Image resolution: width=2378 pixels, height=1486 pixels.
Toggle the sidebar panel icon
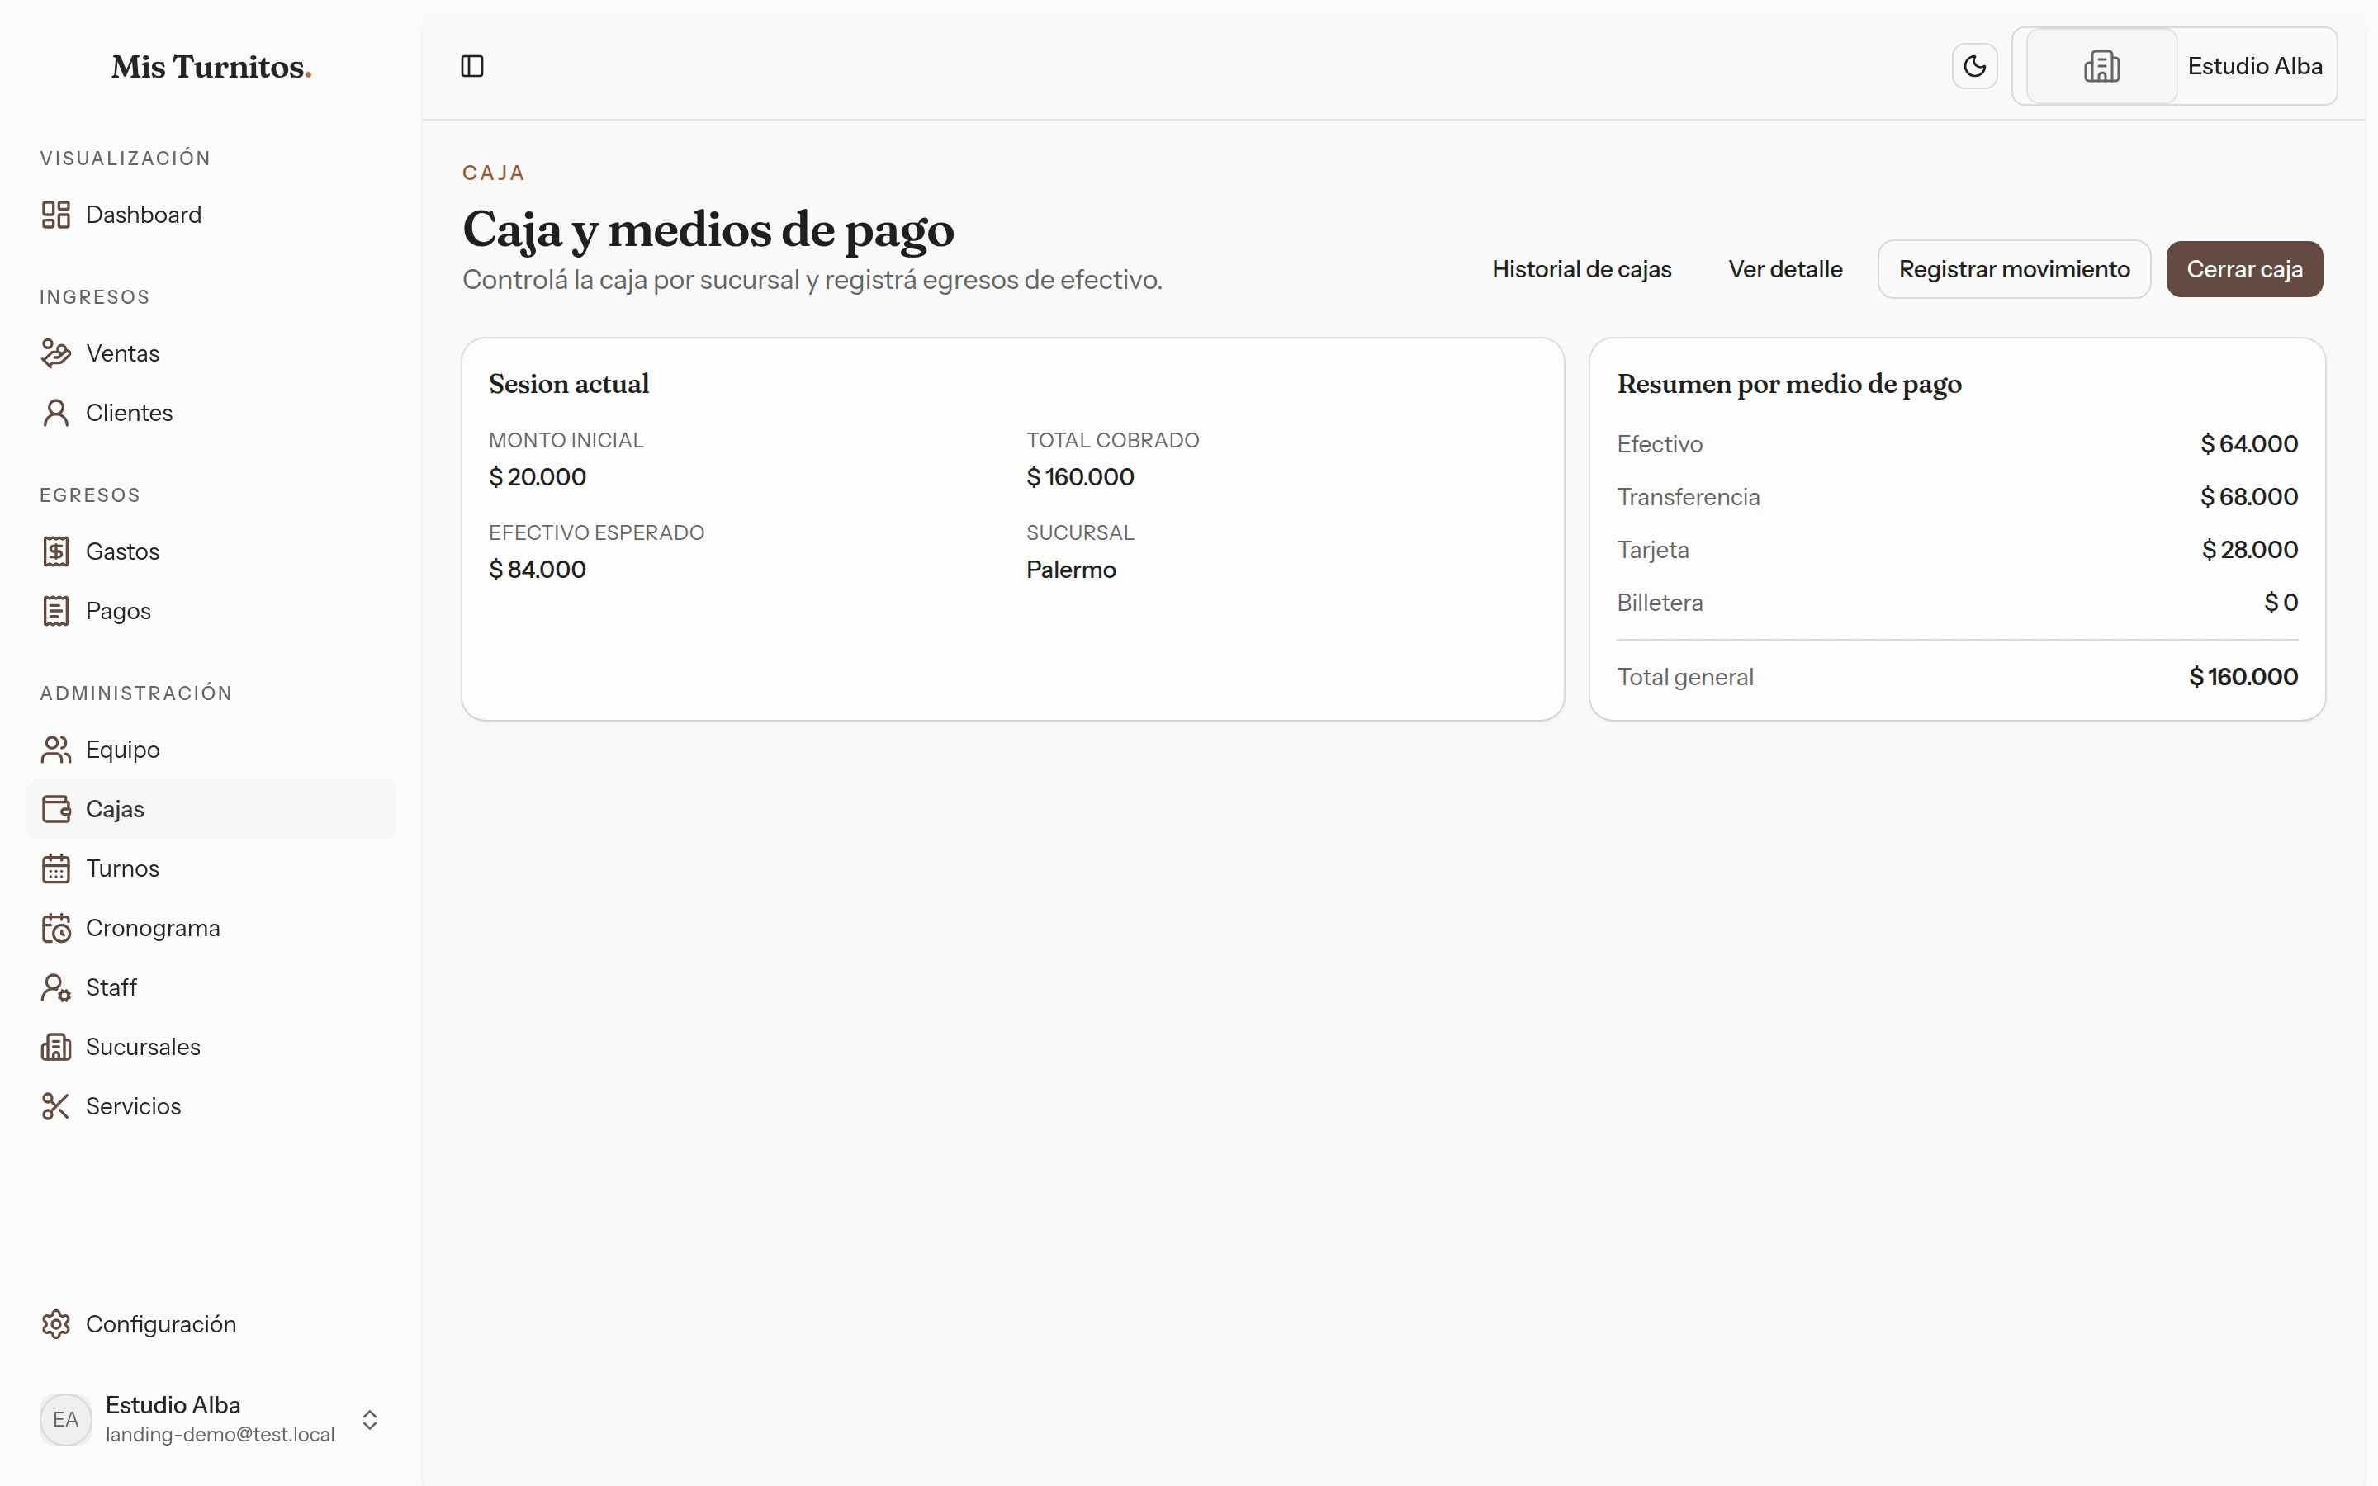click(472, 66)
